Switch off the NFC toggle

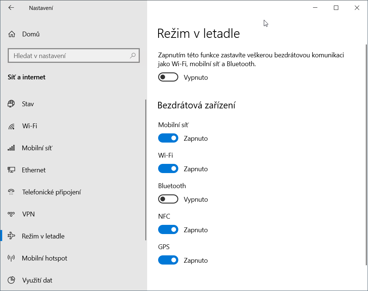pos(168,230)
